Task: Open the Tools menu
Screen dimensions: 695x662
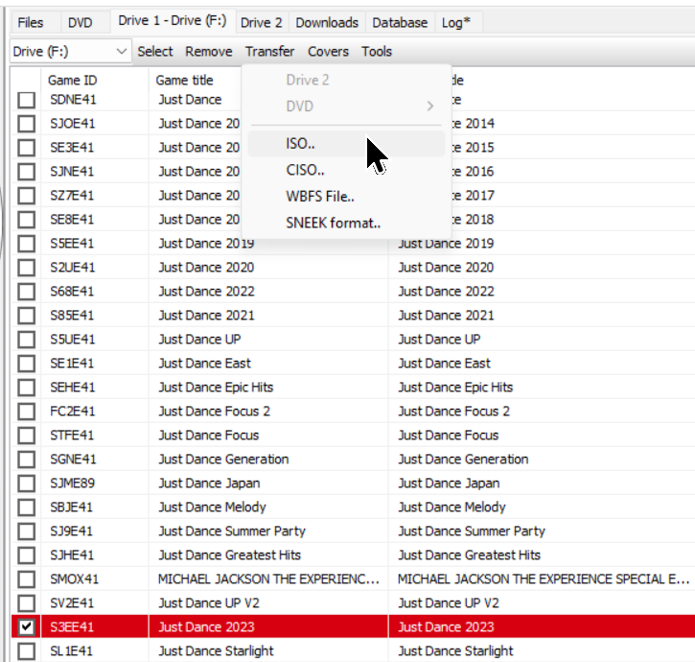Action: coord(377,52)
